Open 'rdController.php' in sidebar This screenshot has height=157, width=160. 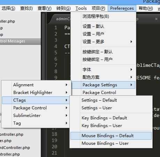[15, 148]
